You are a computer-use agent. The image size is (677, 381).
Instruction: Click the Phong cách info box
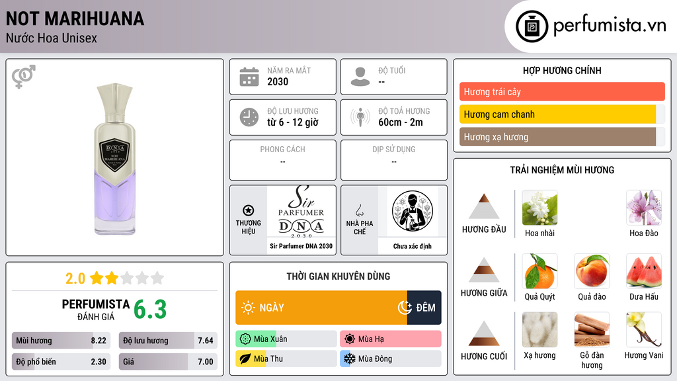coord(283,159)
